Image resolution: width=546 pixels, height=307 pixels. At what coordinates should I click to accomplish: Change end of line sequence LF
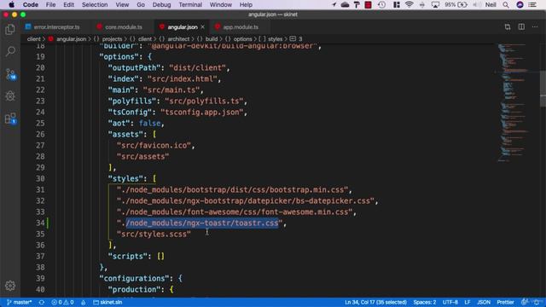[x=468, y=302]
